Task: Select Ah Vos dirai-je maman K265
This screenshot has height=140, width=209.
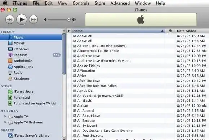Action: tap(100, 96)
